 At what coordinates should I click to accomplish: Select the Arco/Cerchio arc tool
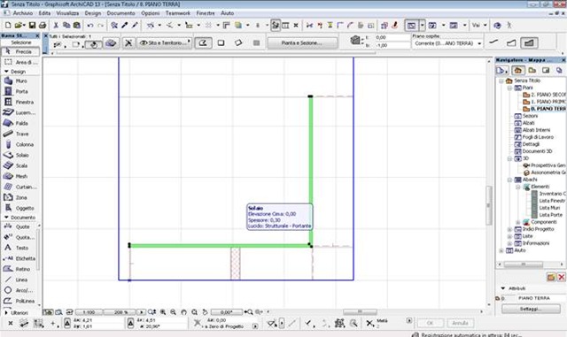[19, 290]
